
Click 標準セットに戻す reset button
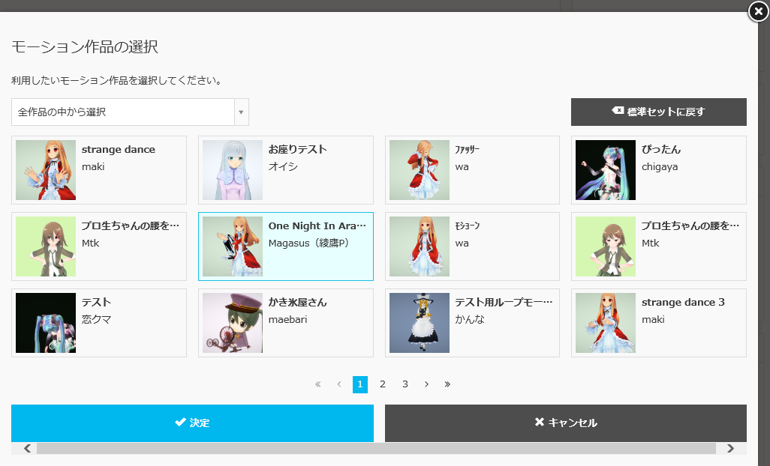coord(658,112)
